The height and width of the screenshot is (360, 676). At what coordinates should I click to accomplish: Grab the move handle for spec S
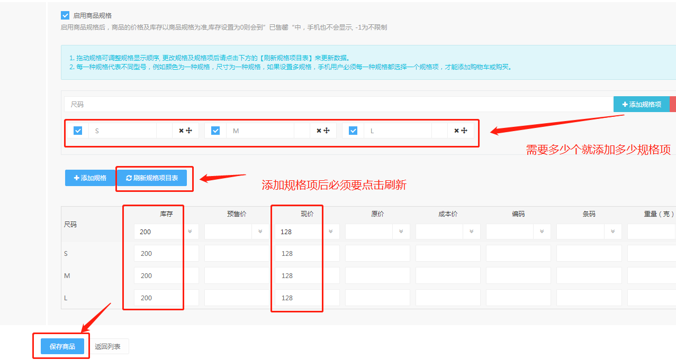click(189, 131)
